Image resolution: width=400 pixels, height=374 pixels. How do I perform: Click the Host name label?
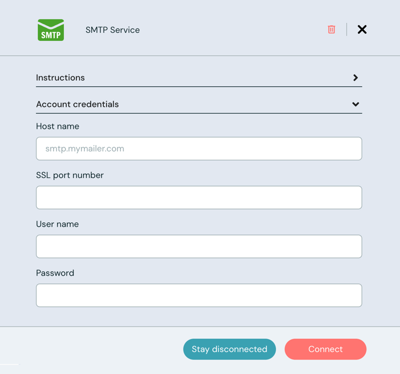(x=57, y=126)
